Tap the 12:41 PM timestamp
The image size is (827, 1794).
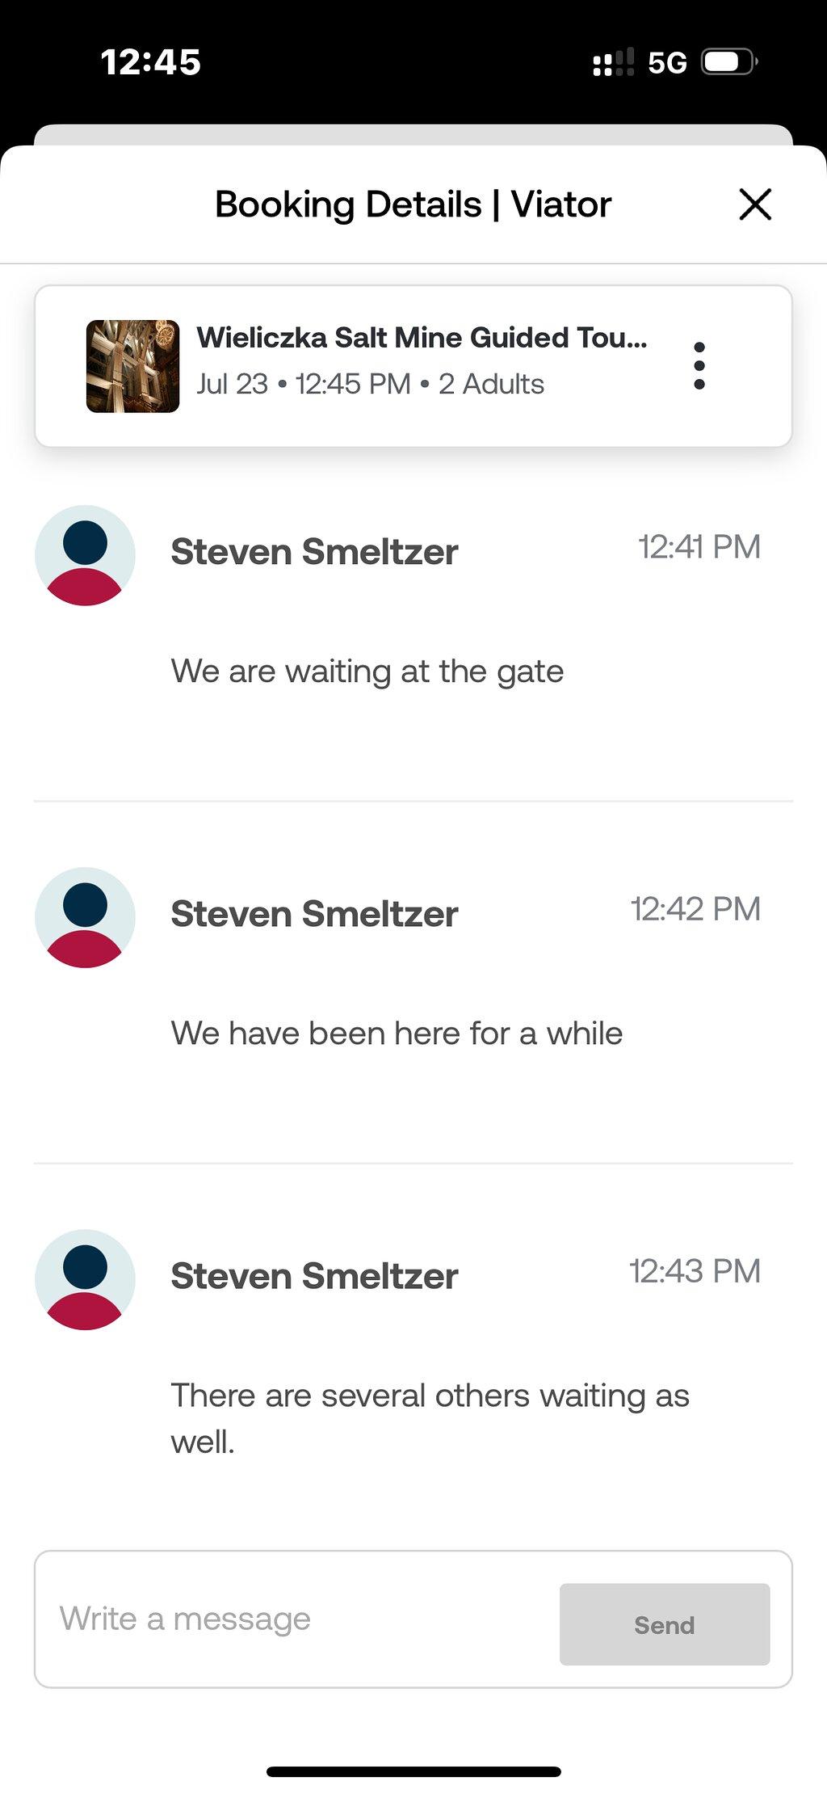point(699,547)
